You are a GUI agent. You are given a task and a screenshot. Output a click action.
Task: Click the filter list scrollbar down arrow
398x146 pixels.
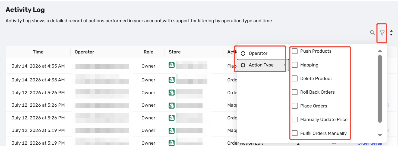click(x=380, y=135)
